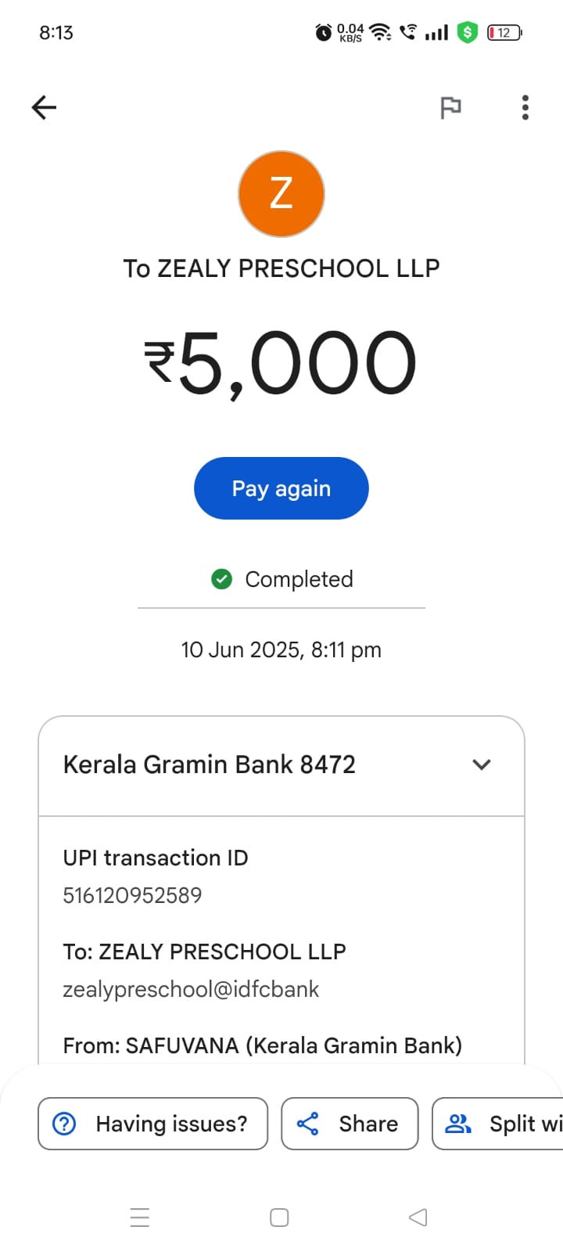
Task: Tap the Split with people icon
Action: (x=458, y=1124)
